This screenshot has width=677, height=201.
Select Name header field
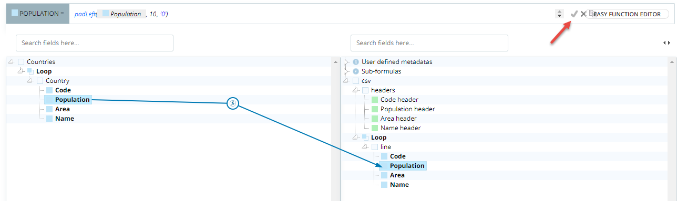tap(401, 128)
